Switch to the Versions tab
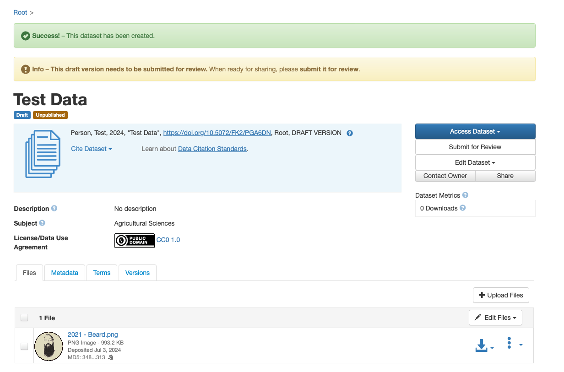564x372 pixels. click(x=137, y=273)
